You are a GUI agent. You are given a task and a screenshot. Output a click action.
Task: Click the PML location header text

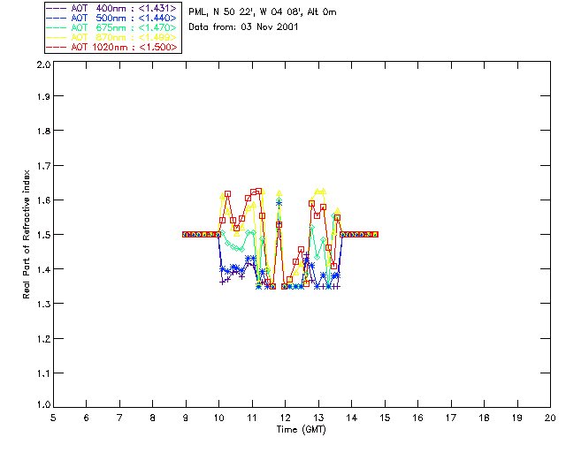pyautogui.click(x=263, y=12)
